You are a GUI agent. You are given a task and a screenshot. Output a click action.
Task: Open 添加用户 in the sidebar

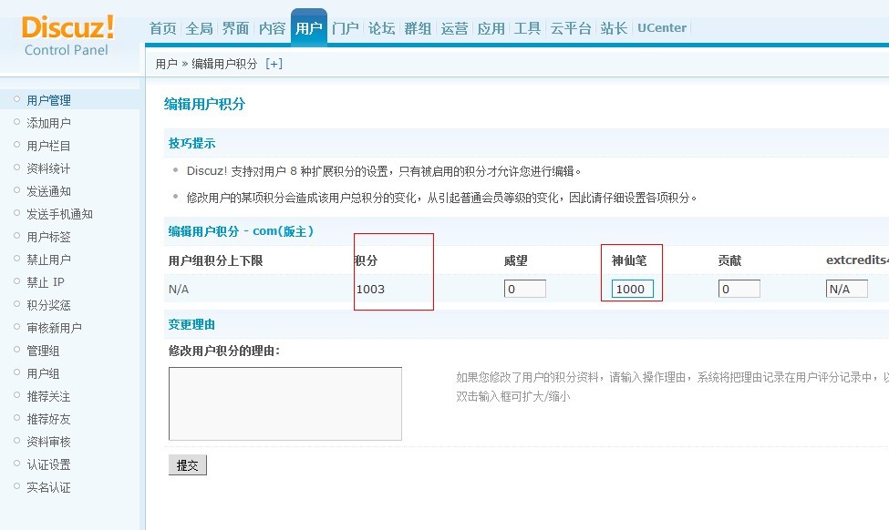(x=48, y=123)
